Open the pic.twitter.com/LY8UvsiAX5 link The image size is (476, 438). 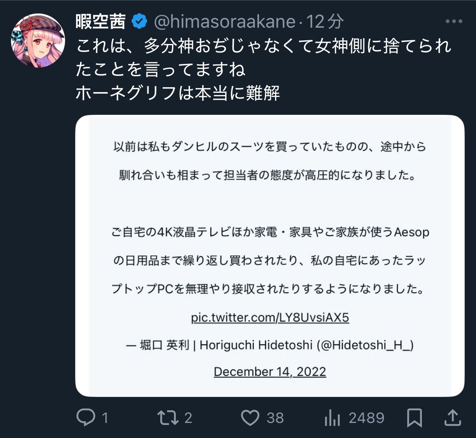[x=270, y=317]
